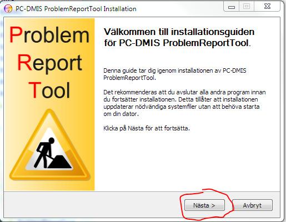The height and width of the screenshot is (222, 286).
Task: Close the installation window
Action: click(x=267, y=7)
